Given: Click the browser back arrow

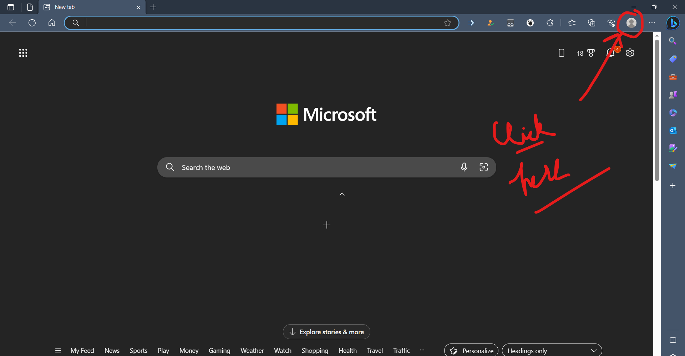Looking at the screenshot, I should (12, 23).
